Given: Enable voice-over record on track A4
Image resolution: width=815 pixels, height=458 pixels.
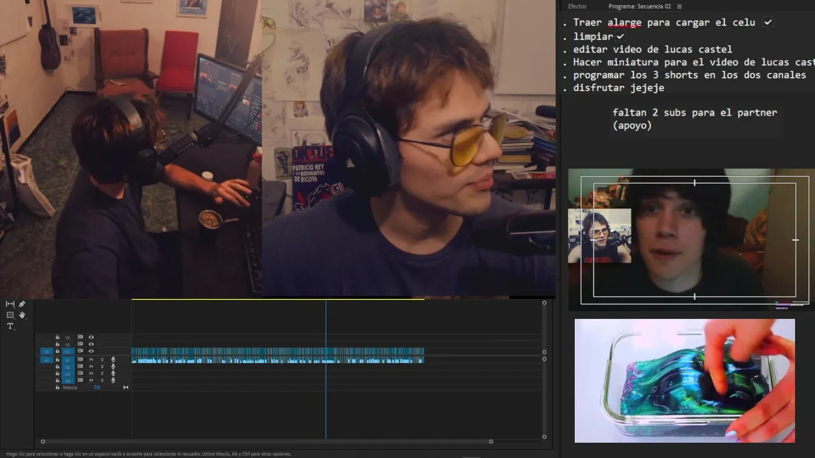Looking at the screenshot, I should click(113, 380).
